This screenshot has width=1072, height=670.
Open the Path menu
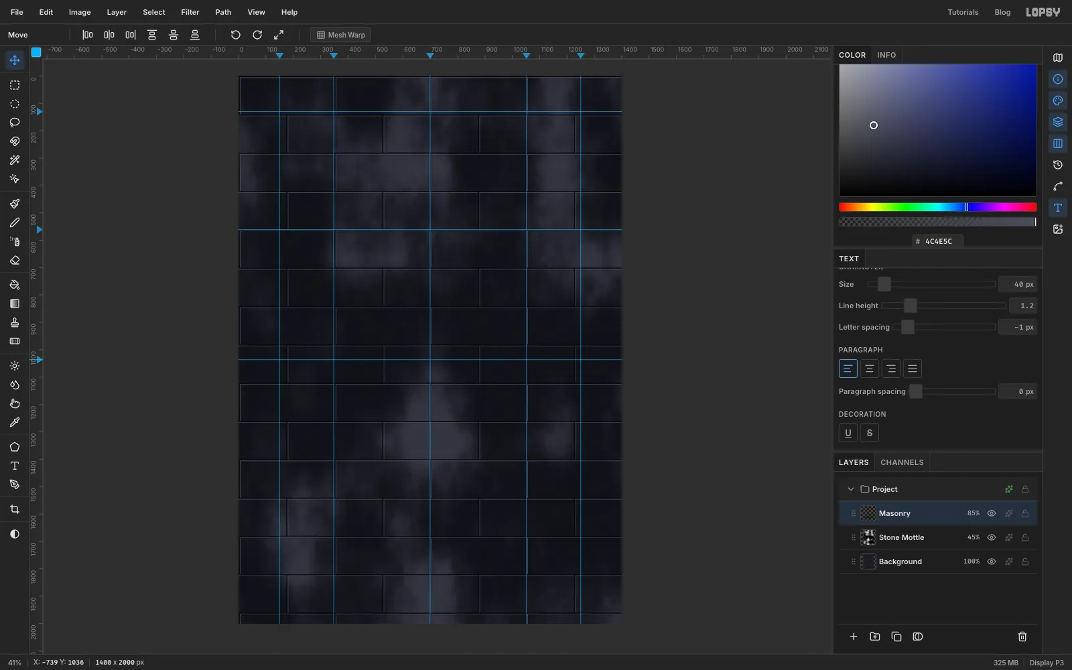click(x=223, y=12)
